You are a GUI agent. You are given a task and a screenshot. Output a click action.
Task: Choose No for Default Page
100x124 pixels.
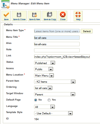[x=36, y=100]
